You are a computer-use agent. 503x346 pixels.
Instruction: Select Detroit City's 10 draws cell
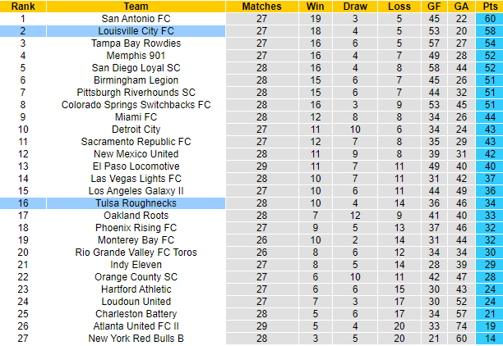[x=356, y=129]
